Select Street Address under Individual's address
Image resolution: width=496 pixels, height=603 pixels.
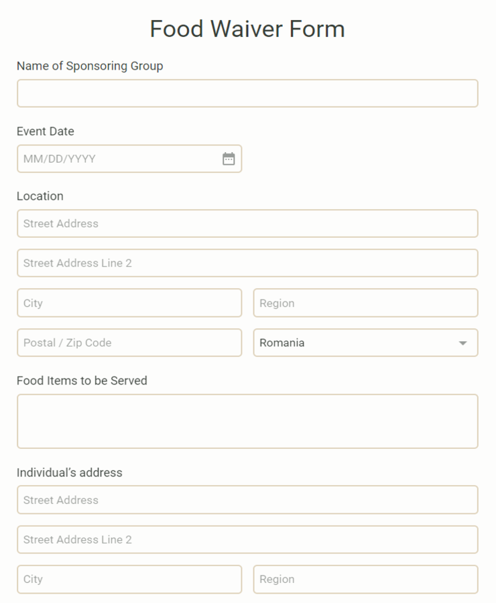click(247, 500)
